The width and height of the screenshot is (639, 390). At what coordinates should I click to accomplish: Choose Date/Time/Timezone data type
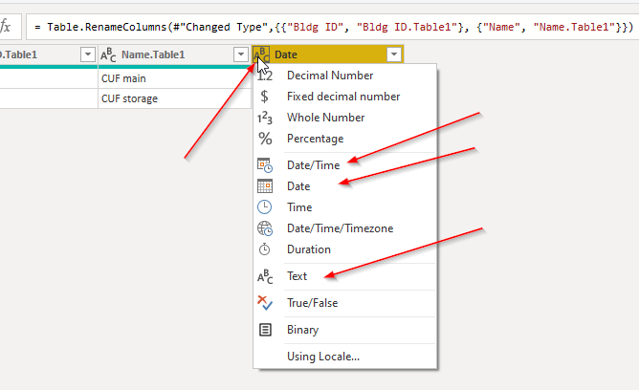(345, 228)
